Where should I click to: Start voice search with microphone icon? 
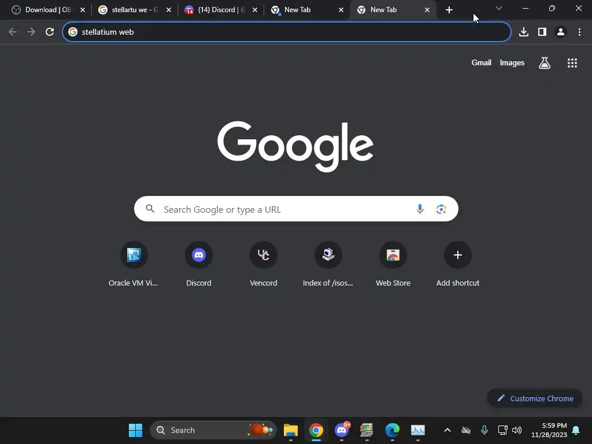[420, 209]
